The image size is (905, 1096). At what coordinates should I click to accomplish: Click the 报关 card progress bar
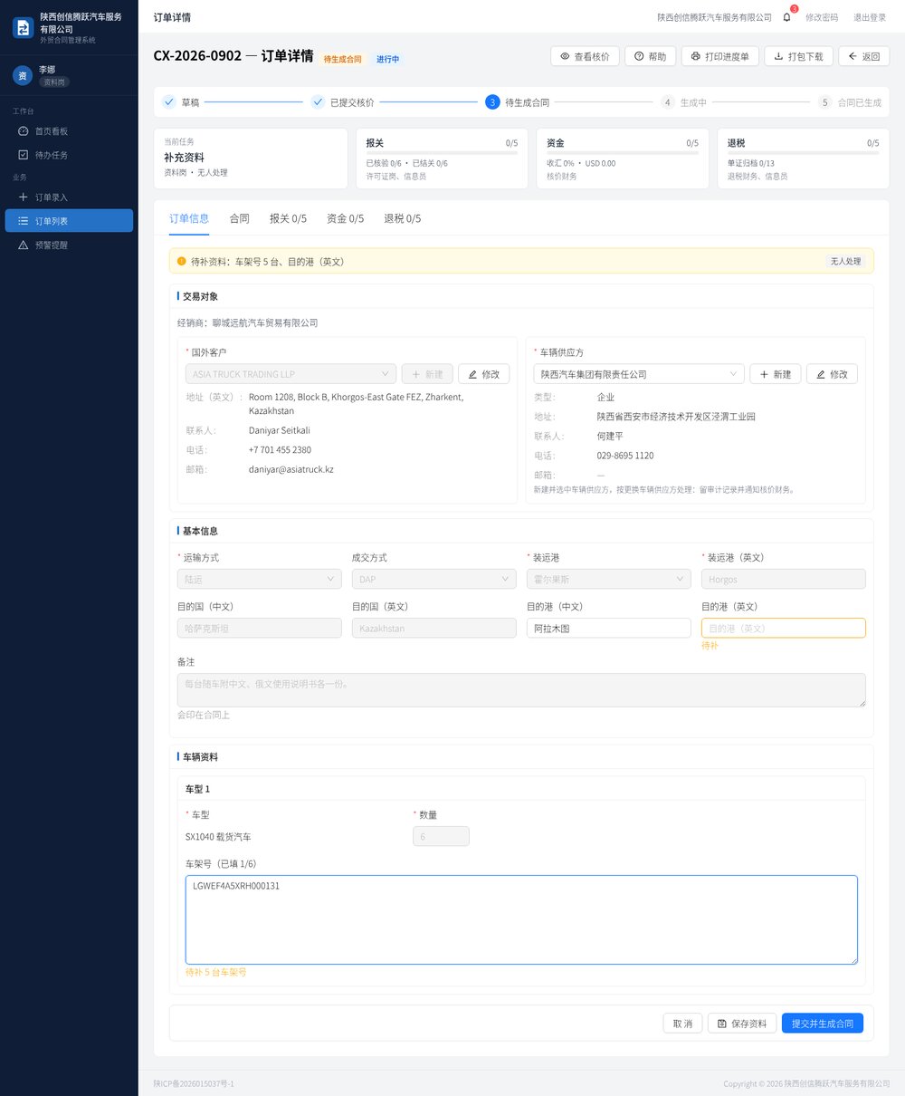coord(442,154)
